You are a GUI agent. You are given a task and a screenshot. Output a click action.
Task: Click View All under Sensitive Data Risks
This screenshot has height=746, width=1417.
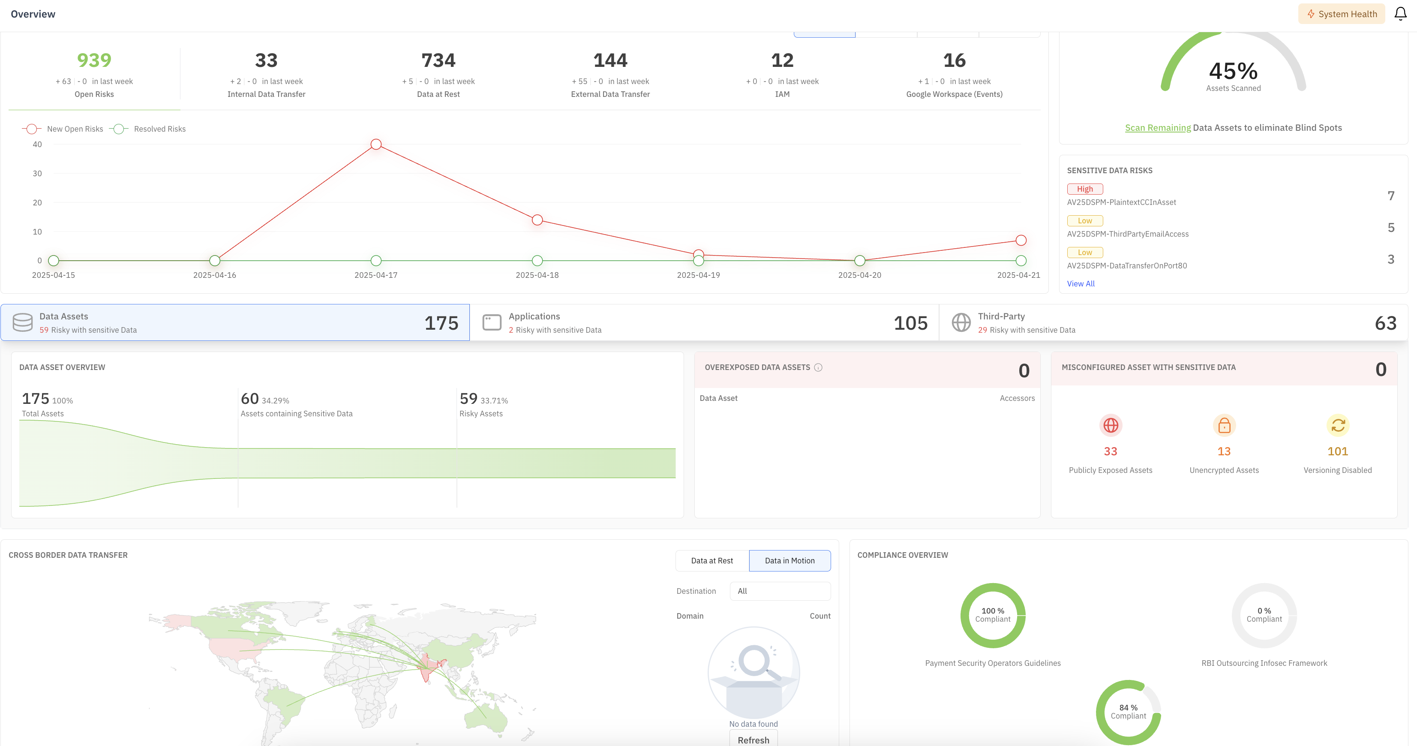(x=1081, y=284)
